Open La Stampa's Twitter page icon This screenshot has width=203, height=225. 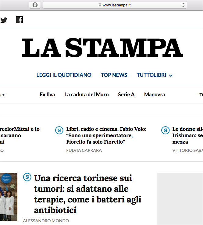coord(4,20)
